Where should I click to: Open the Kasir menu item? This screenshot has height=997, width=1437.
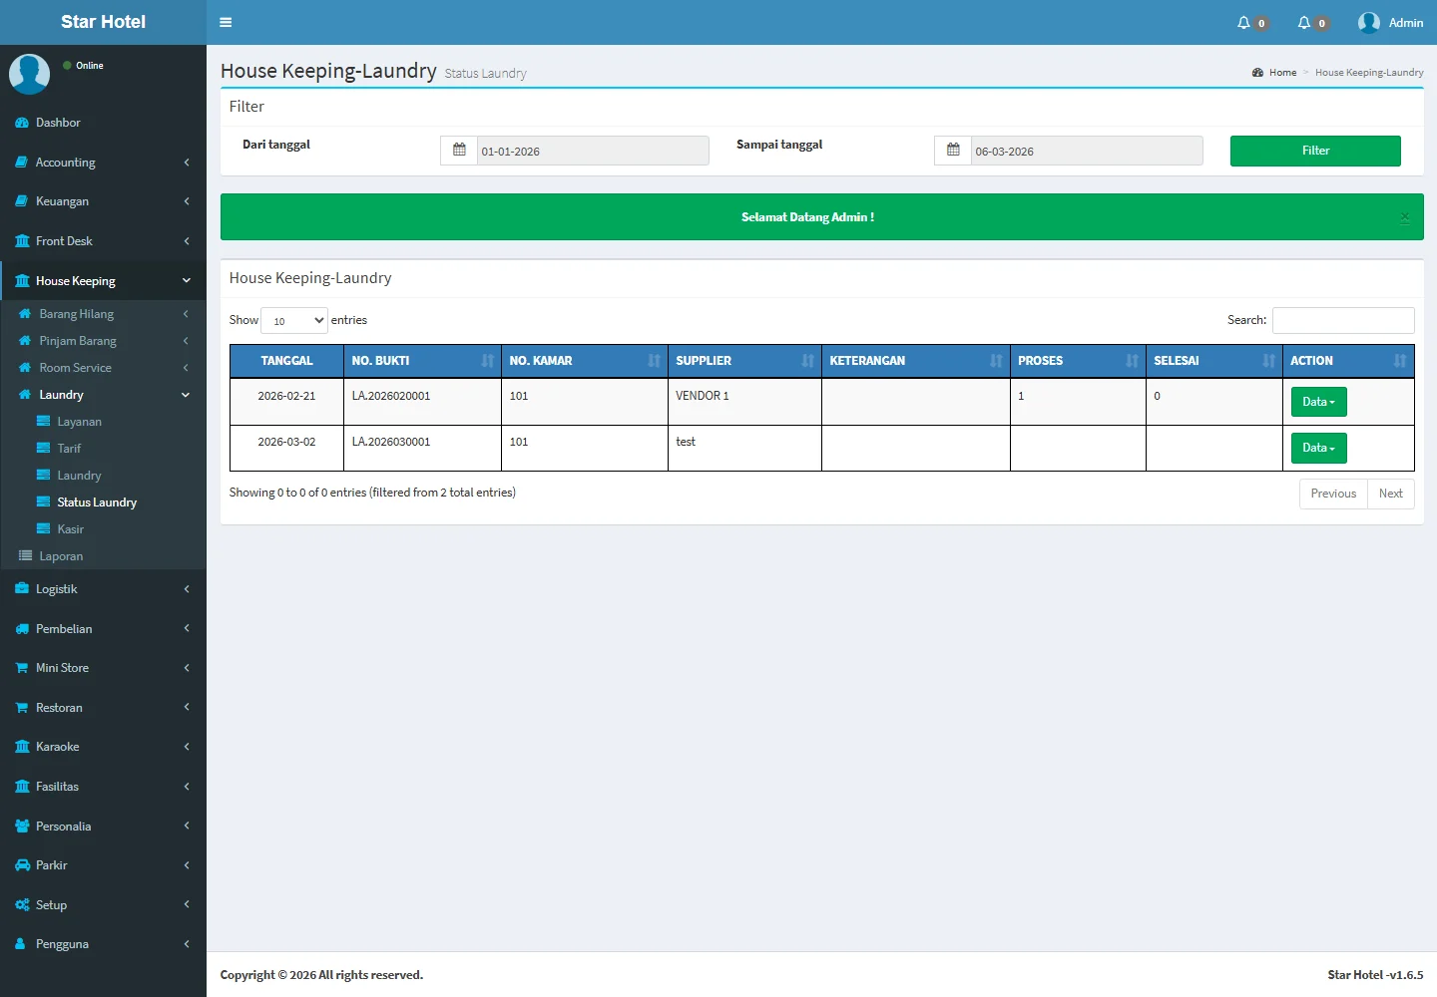tap(70, 529)
